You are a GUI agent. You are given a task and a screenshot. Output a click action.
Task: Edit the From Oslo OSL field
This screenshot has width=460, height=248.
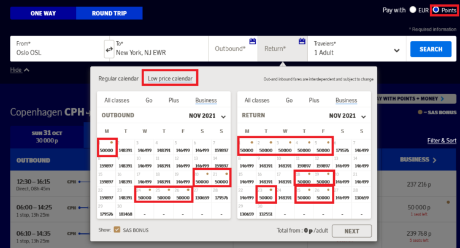[x=57, y=48]
